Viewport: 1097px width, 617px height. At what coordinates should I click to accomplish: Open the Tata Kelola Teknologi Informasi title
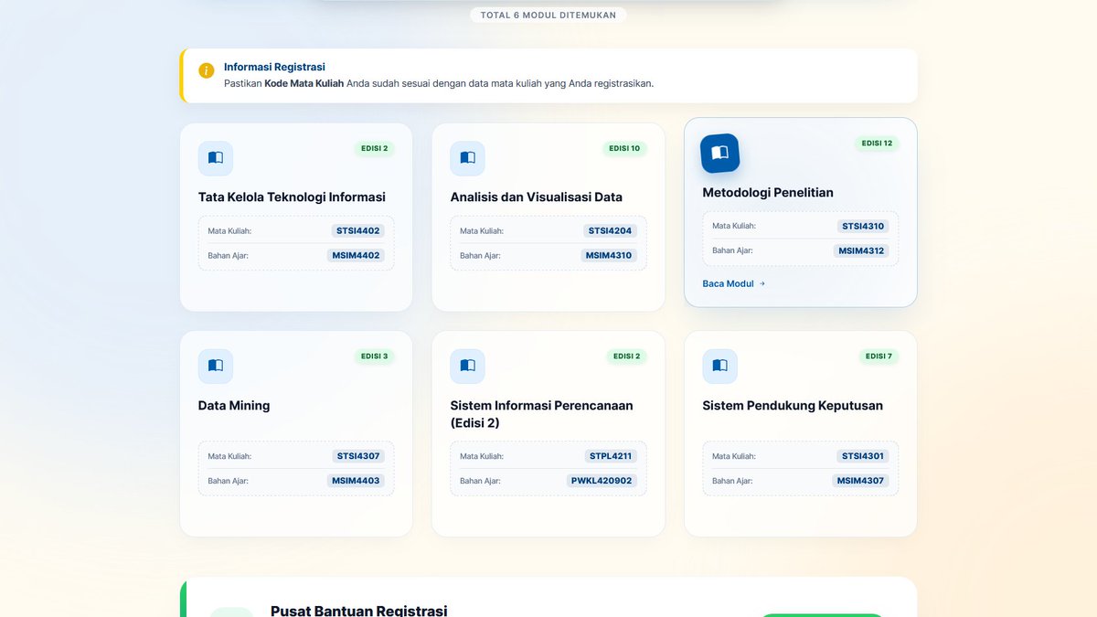click(x=292, y=197)
